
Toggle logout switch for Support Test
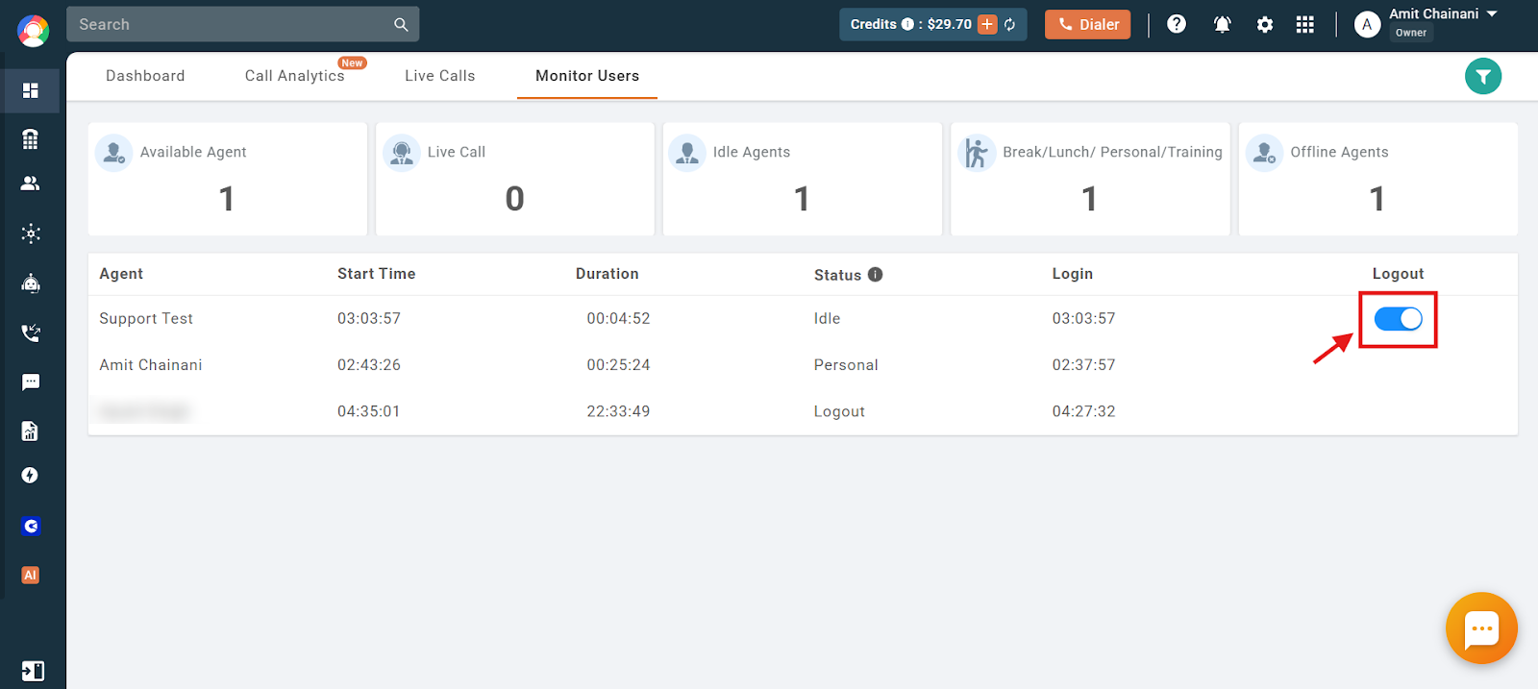tap(1398, 319)
